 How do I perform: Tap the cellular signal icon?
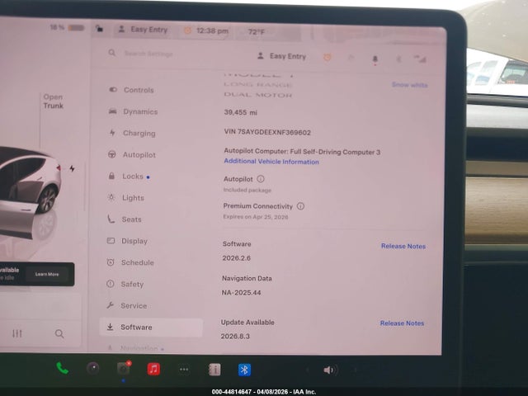pyautogui.click(x=420, y=59)
